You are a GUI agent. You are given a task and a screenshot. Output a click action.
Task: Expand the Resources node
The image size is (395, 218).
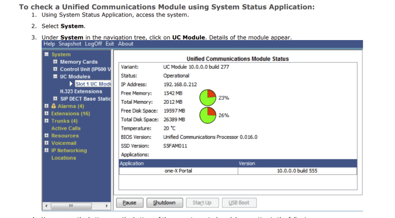[46, 135]
